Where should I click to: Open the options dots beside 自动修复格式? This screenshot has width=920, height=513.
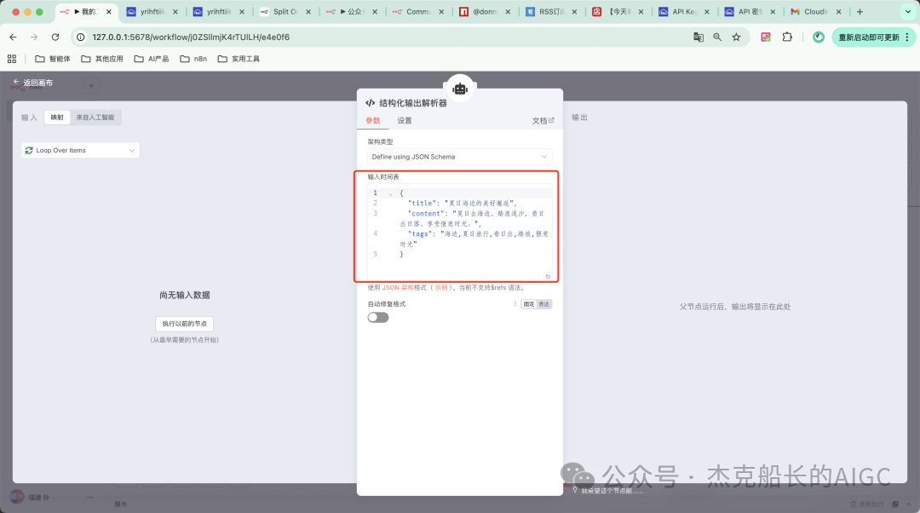click(x=515, y=304)
